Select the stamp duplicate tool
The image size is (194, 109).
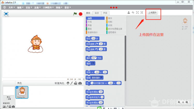pos(129,12)
